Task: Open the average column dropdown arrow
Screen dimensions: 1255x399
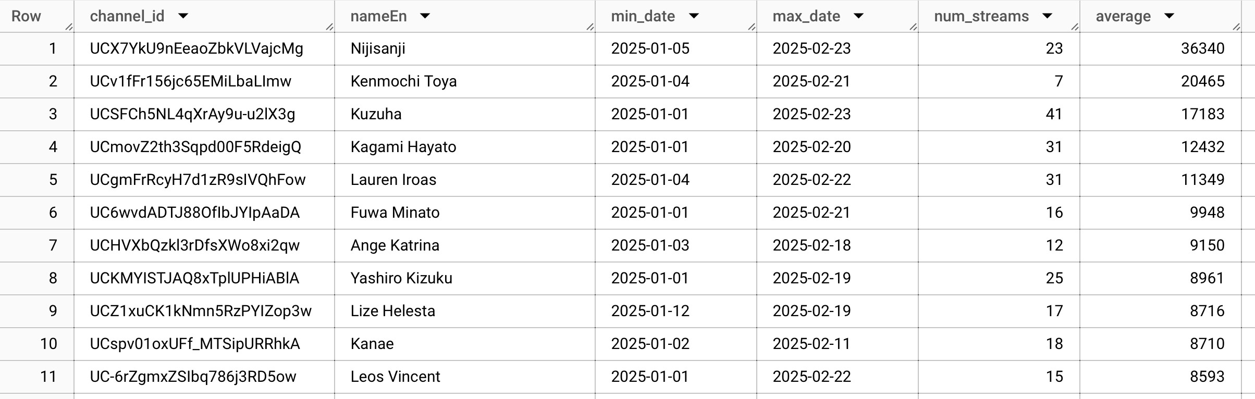Action: click(1169, 16)
